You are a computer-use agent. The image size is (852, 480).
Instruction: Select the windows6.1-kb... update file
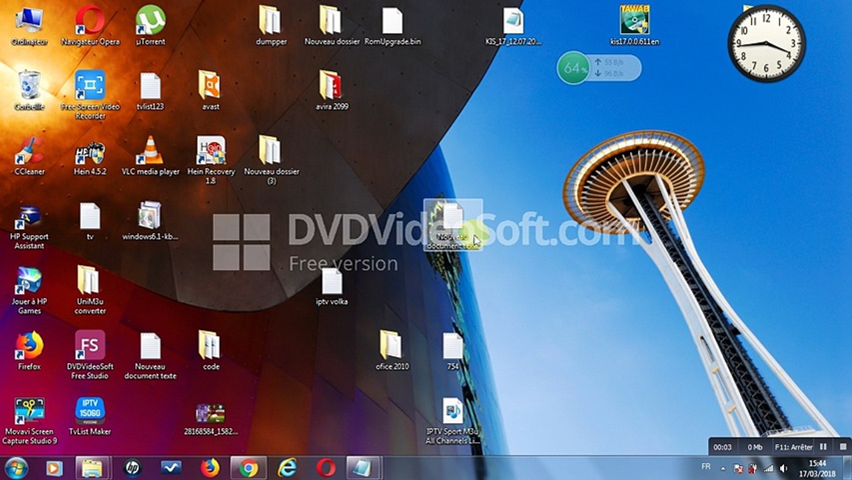(151, 221)
